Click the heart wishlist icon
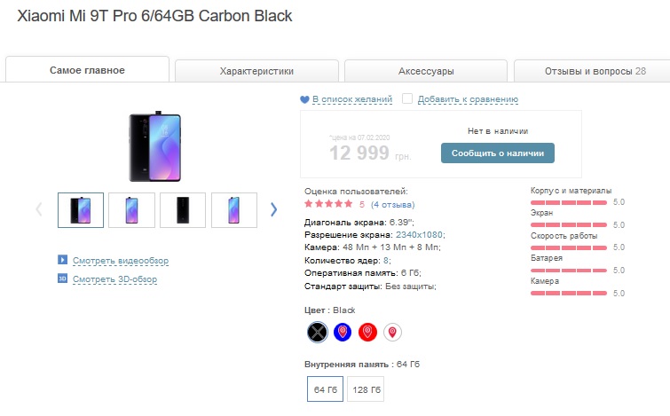Viewport: 670px width, 416px height. point(304,100)
